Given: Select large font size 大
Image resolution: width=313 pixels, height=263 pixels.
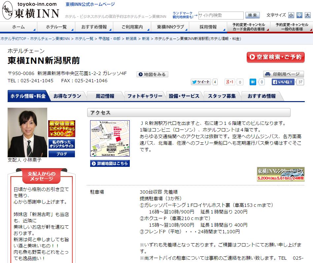Looking at the screenshot, I should (308, 15).
